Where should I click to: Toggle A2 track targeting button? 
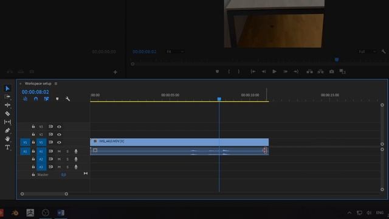click(x=41, y=159)
